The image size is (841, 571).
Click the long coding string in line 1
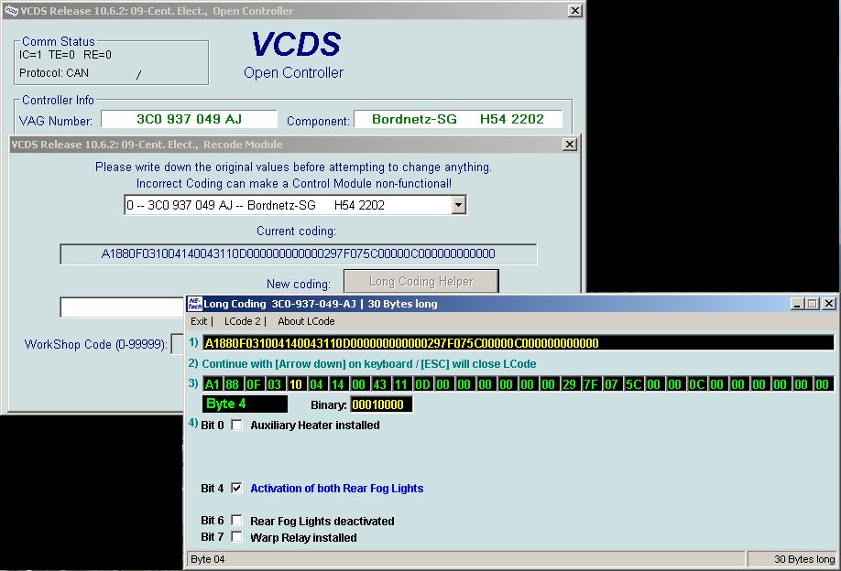(518, 343)
